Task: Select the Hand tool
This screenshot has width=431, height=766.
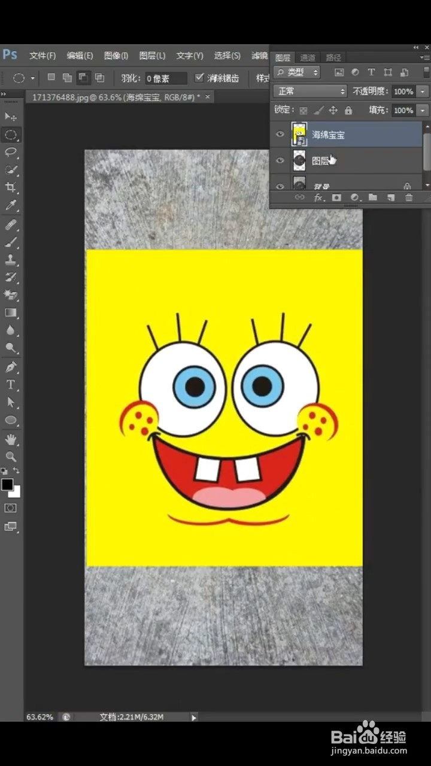Action: (11, 440)
